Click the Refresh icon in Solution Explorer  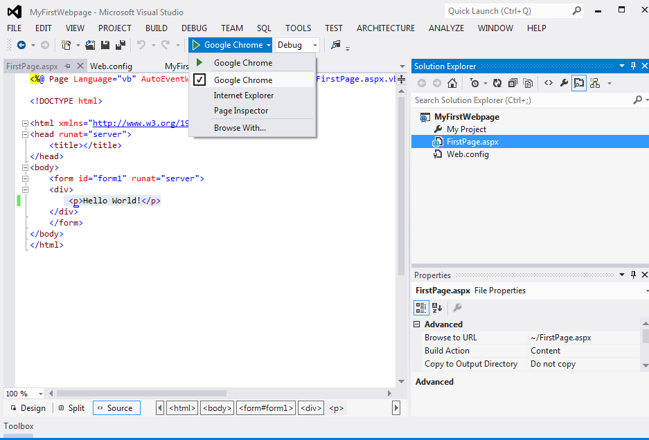497,83
